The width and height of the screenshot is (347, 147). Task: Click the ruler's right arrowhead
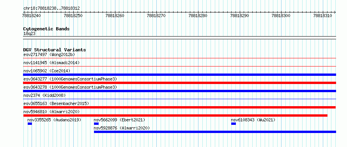click(x=335, y=12)
